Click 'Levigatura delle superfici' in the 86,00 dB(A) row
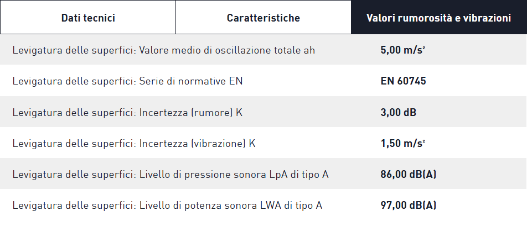 pyautogui.click(x=74, y=175)
